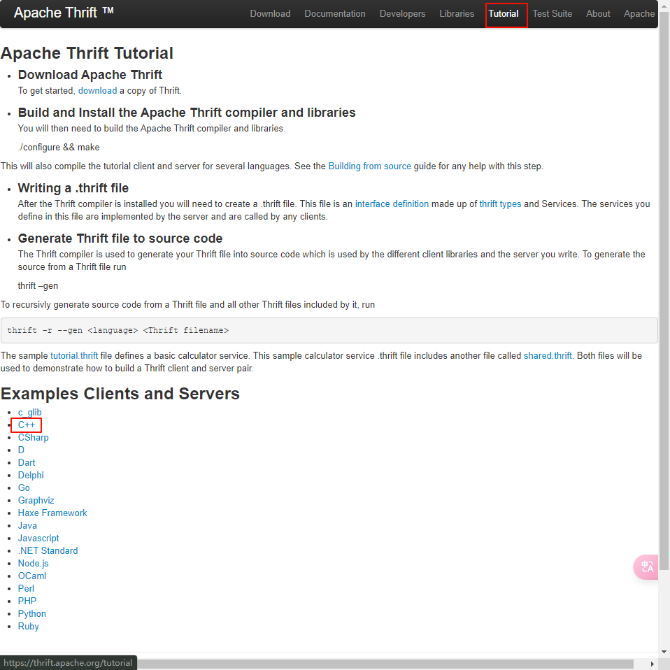Screen dimensions: 670x670
Task: Open the Graphviz example link
Action: coord(36,500)
